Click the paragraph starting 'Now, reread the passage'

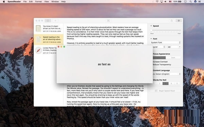point(104,104)
